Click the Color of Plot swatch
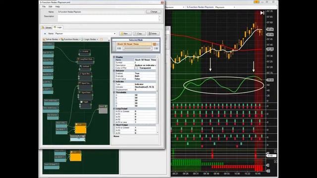 click(x=136, y=68)
